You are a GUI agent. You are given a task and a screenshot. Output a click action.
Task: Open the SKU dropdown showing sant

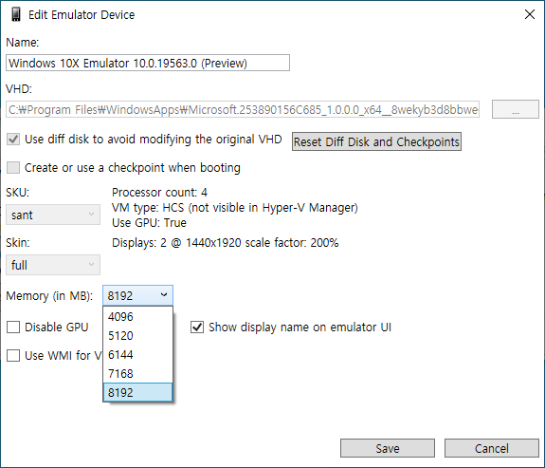point(53,215)
